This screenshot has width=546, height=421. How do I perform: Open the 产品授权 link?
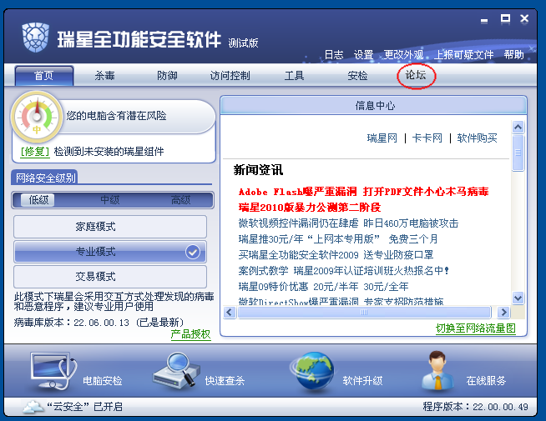tap(191, 334)
